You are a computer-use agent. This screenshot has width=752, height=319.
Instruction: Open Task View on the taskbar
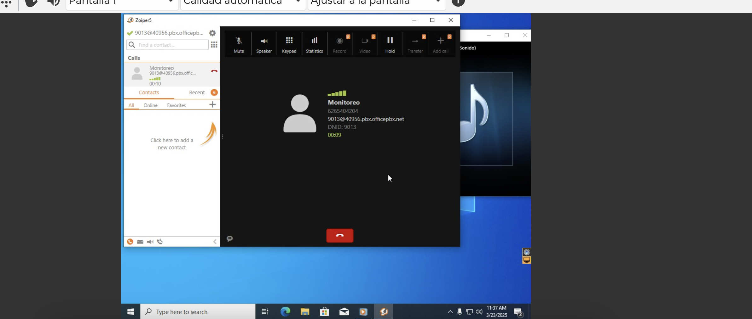click(x=265, y=312)
